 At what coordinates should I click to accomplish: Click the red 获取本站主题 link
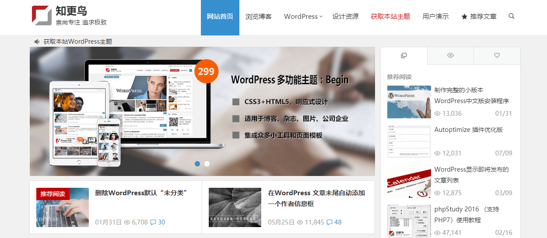[390, 17]
